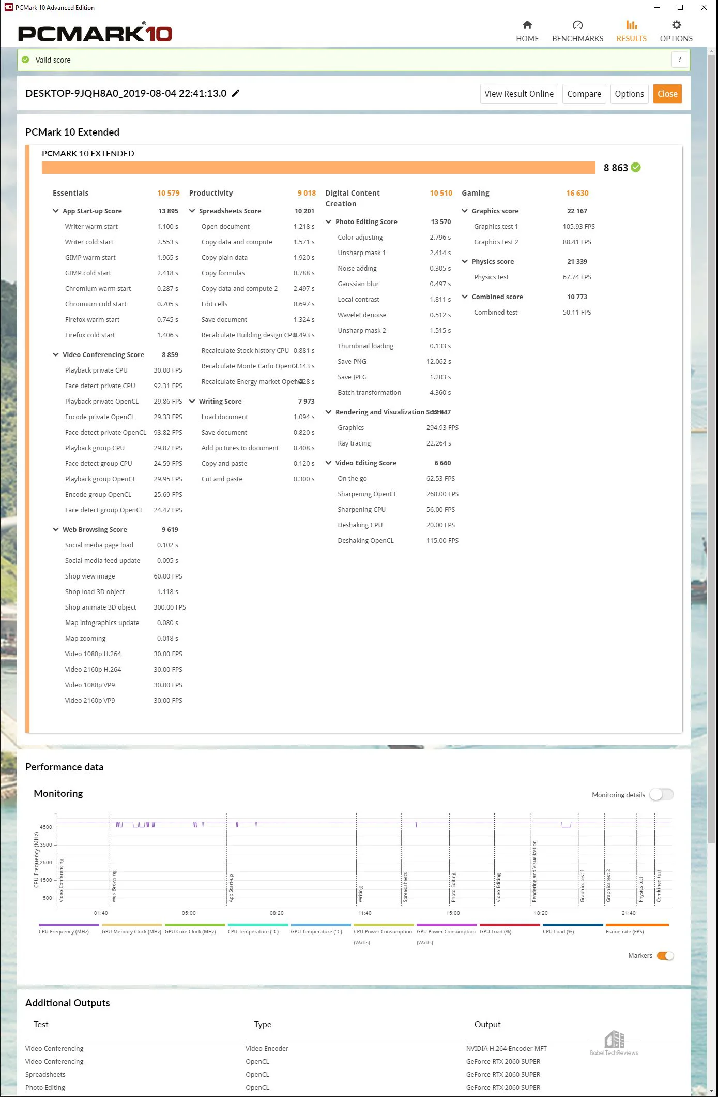
Task: Collapse Graphics score section
Action: coord(465,211)
